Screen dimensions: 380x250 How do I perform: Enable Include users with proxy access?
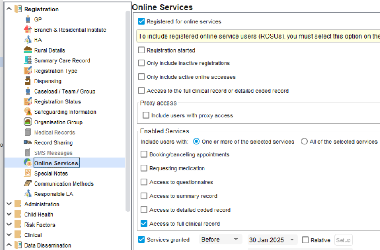click(x=146, y=115)
